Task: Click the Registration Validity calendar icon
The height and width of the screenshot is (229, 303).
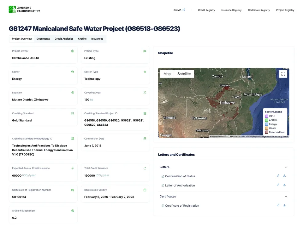Action: click(145, 190)
